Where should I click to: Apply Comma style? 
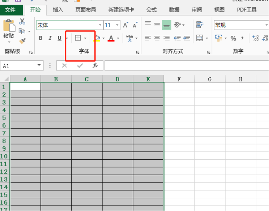tap(242, 38)
